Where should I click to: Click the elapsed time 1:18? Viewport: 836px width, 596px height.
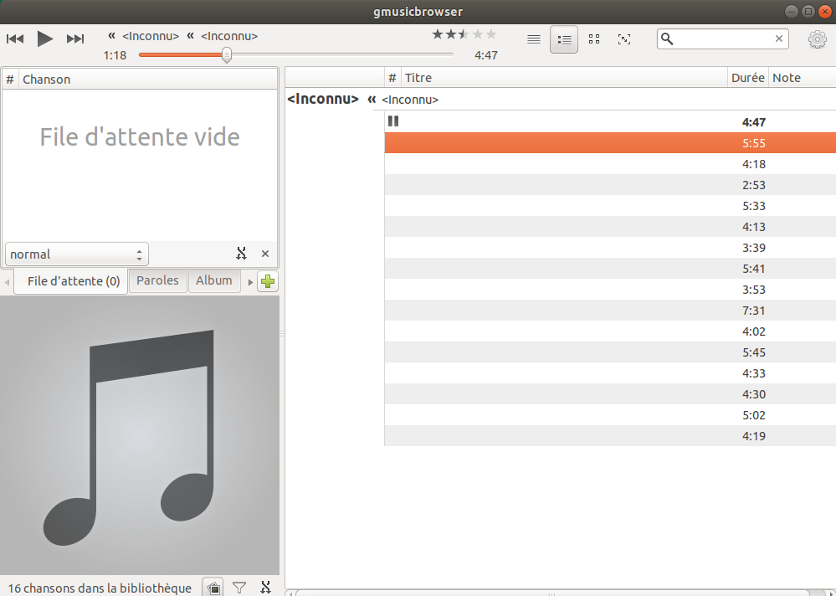pyautogui.click(x=115, y=55)
